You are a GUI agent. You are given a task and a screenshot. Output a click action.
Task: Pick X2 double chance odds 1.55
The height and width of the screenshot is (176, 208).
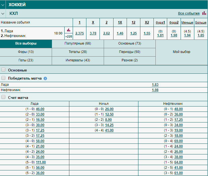coord(147,33)
